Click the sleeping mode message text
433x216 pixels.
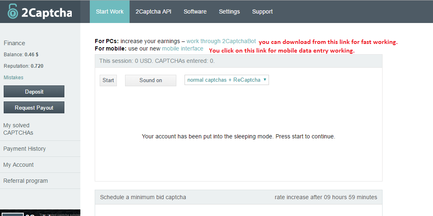[x=238, y=136]
